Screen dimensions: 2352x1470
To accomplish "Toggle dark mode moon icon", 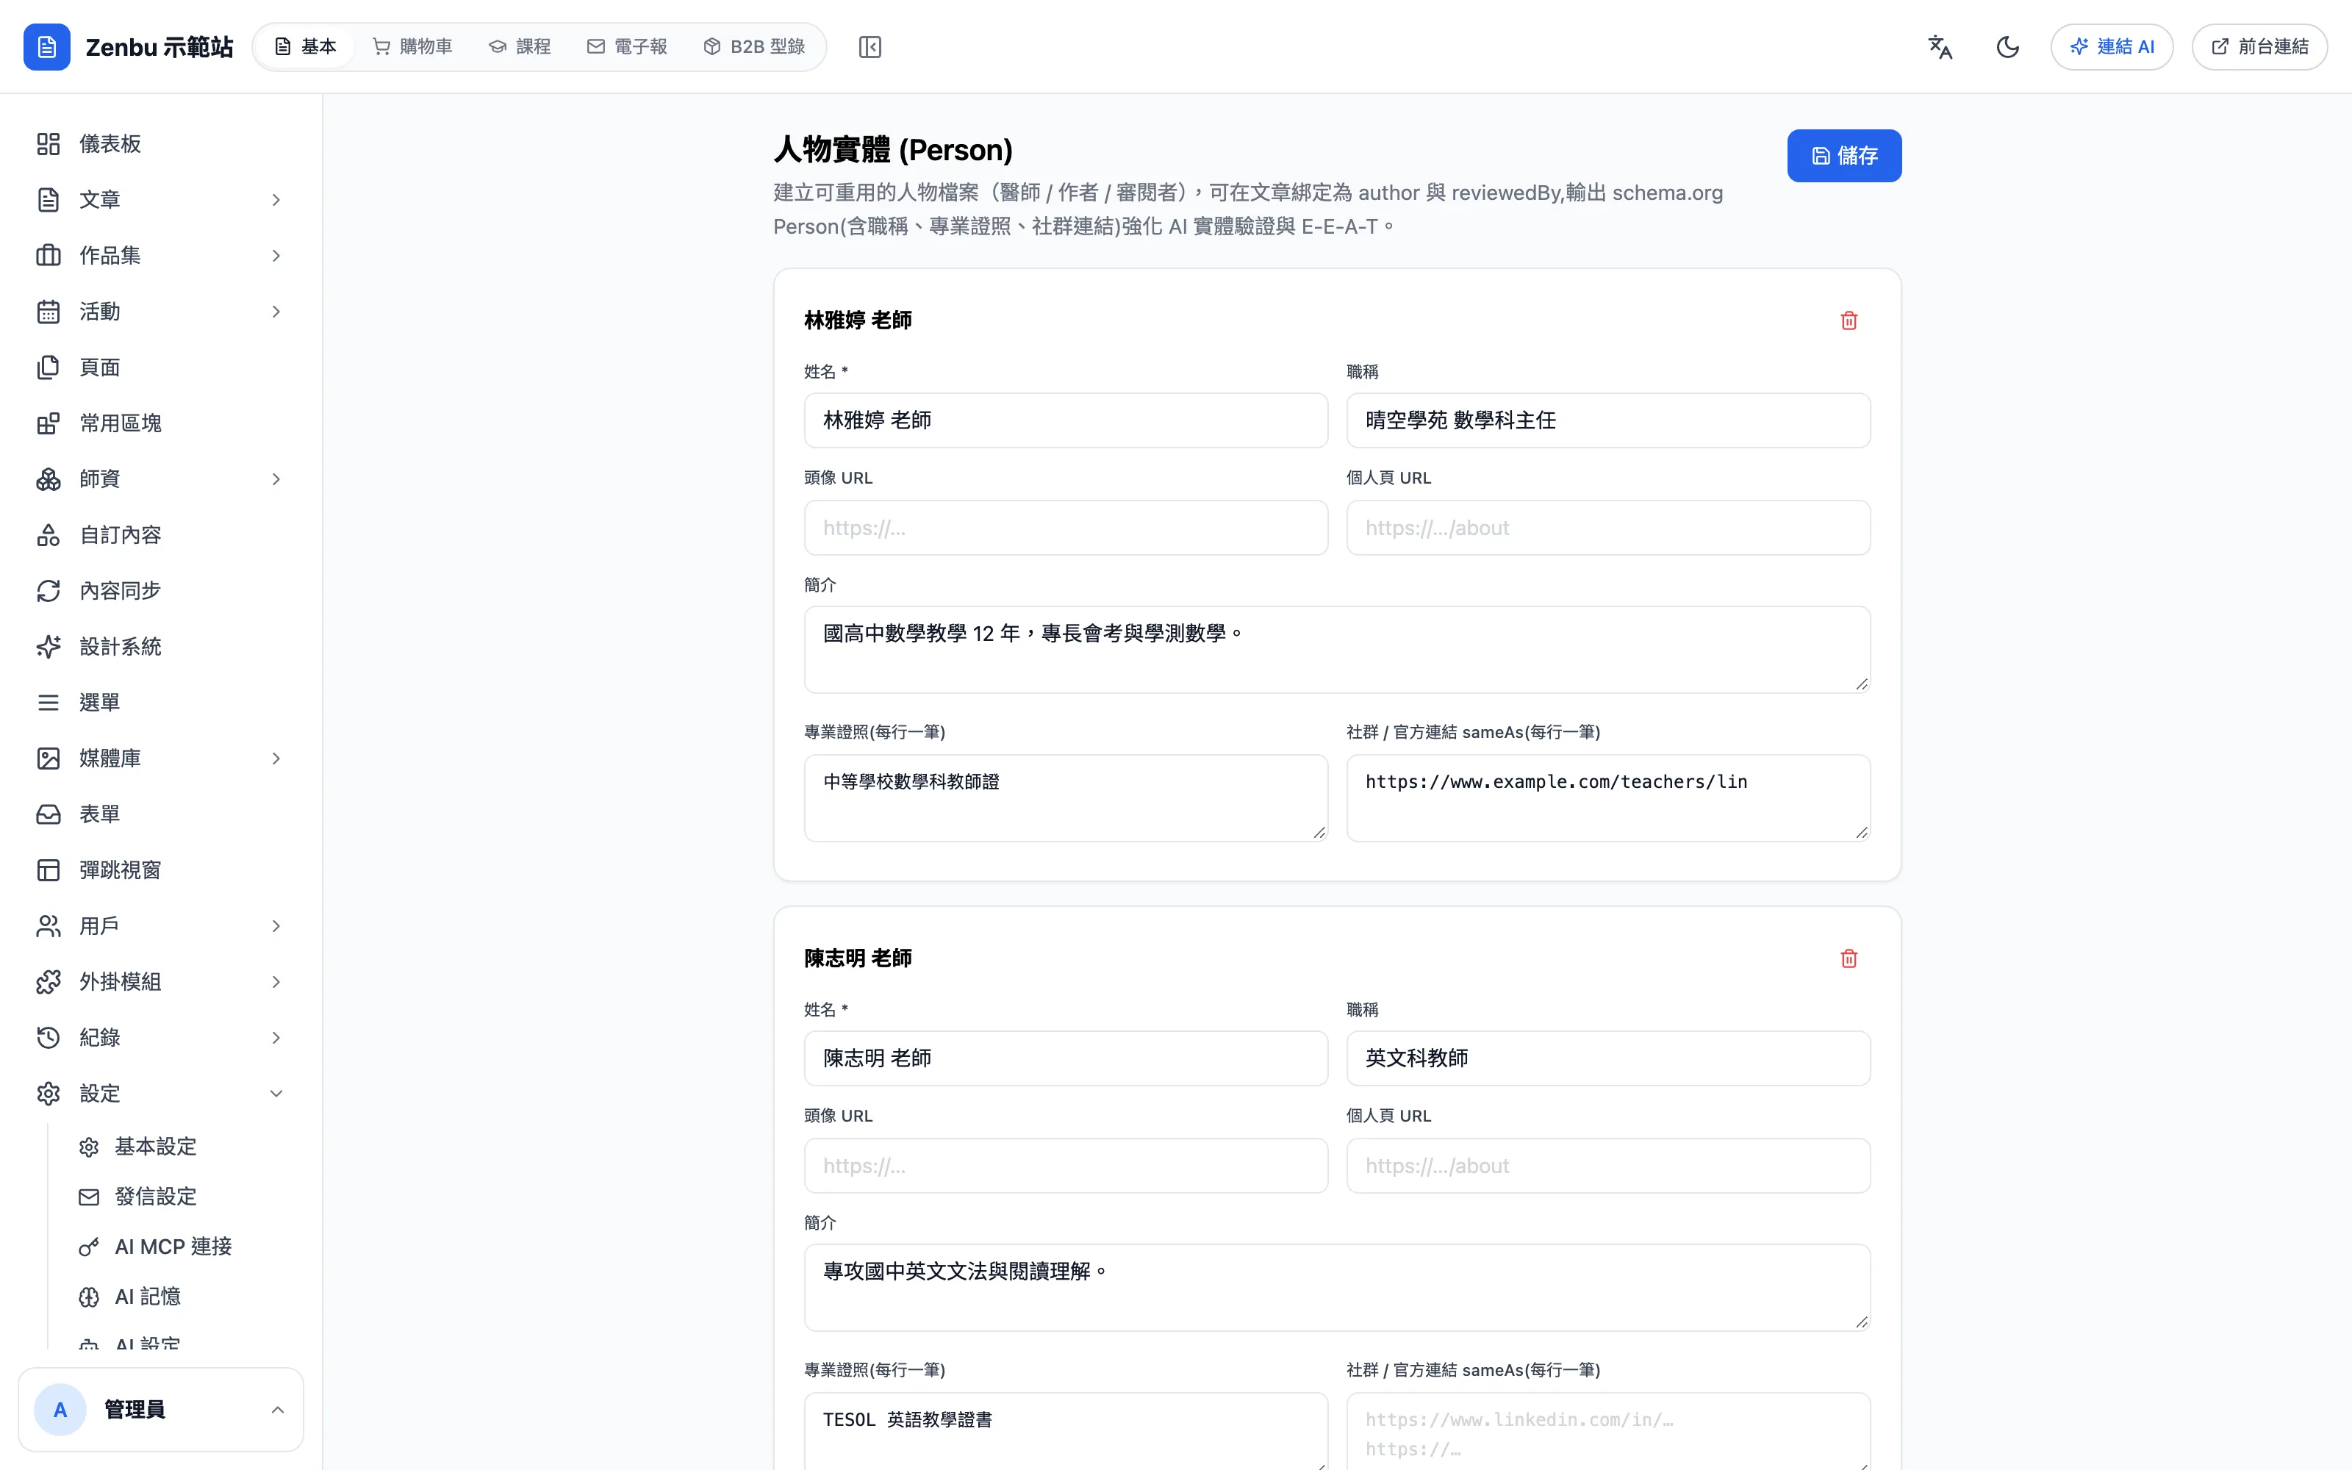I will (2008, 46).
